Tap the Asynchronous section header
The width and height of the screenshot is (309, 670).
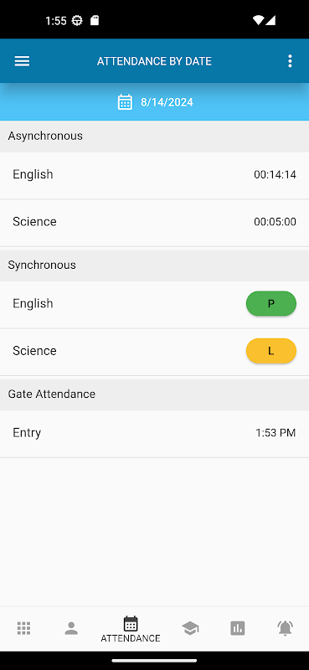tap(154, 136)
